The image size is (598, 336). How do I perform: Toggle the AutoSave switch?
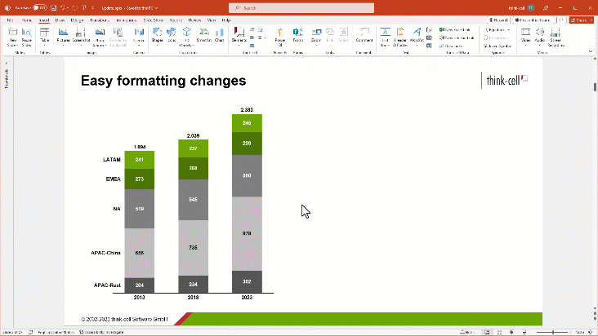37,7
